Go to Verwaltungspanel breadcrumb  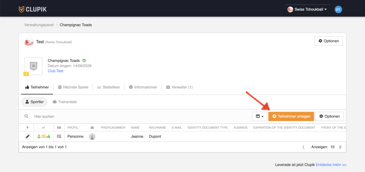point(39,25)
